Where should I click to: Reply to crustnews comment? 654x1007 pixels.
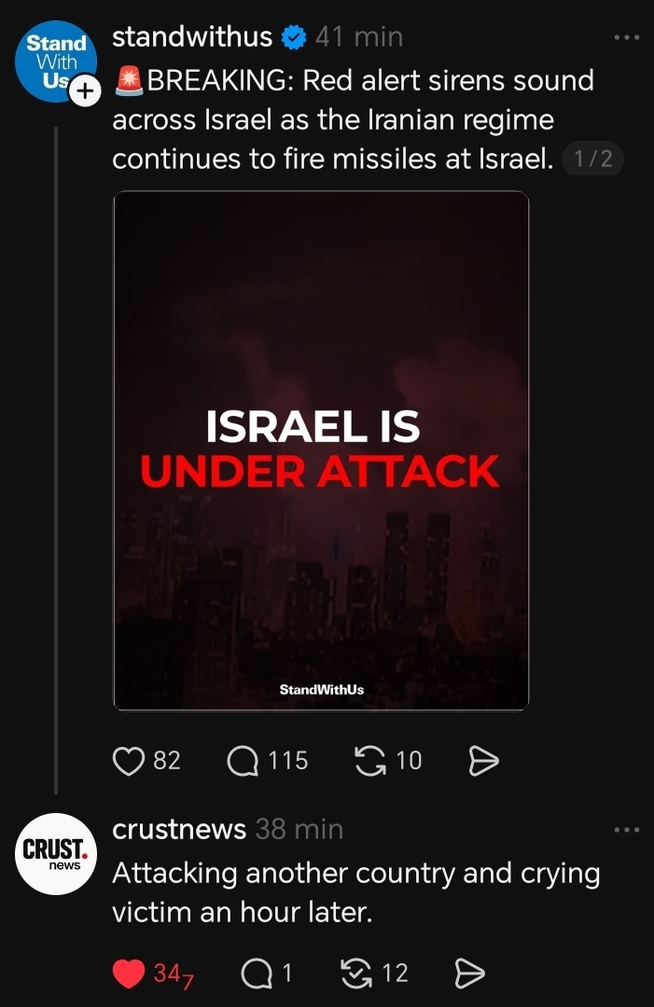click(253, 973)
